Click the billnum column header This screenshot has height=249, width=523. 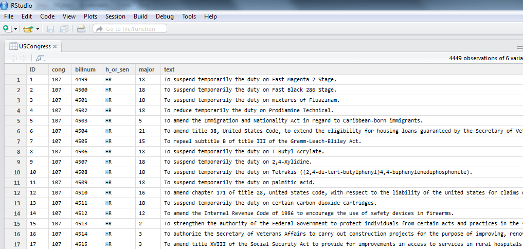coord(87,69)
